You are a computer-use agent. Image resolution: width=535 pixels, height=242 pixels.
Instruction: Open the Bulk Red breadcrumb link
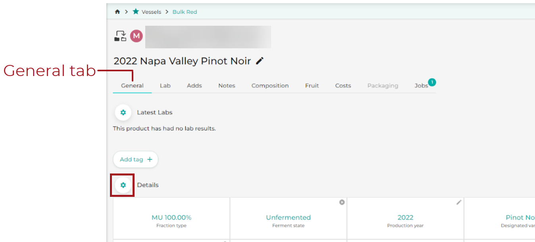pos(185,12)
